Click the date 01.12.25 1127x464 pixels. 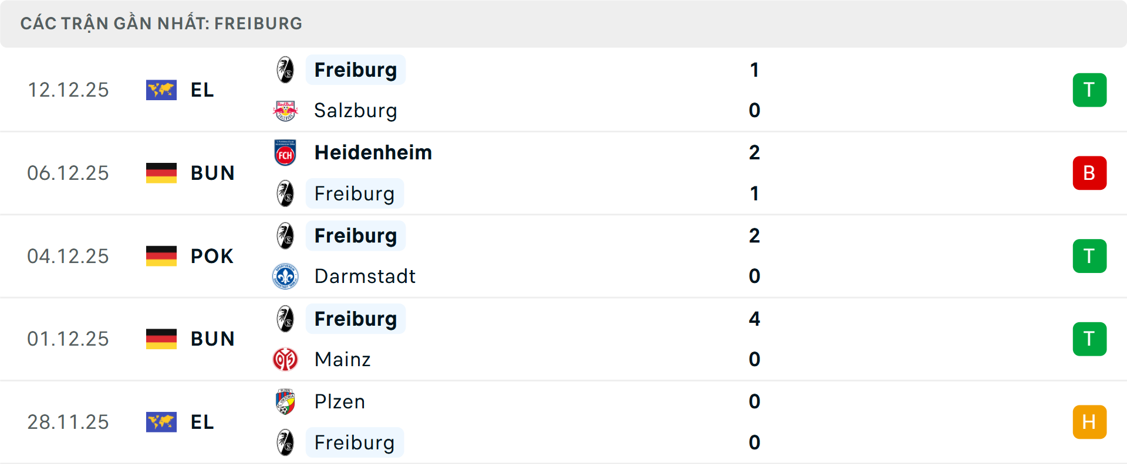point(68,339)
